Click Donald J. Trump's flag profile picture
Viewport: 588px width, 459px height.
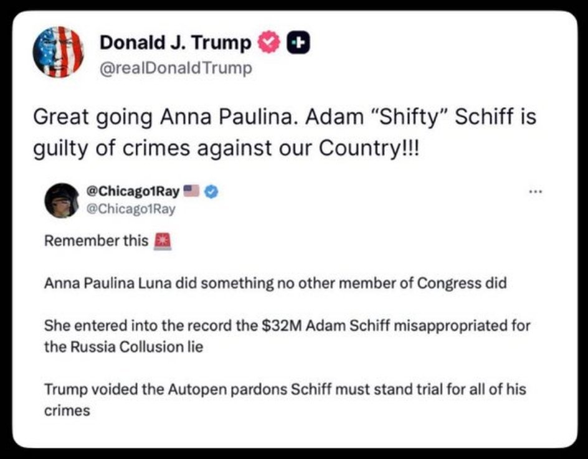tap(57, 52)
